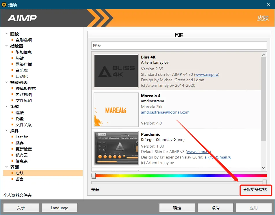The image size is (275, 215).
Task: Click amdpastrana@hotmail.com email link
Action: coord(165,112)
